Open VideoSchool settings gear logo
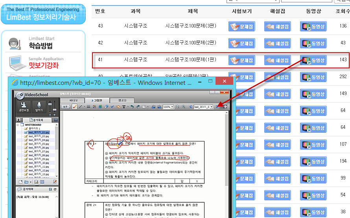 20,95
